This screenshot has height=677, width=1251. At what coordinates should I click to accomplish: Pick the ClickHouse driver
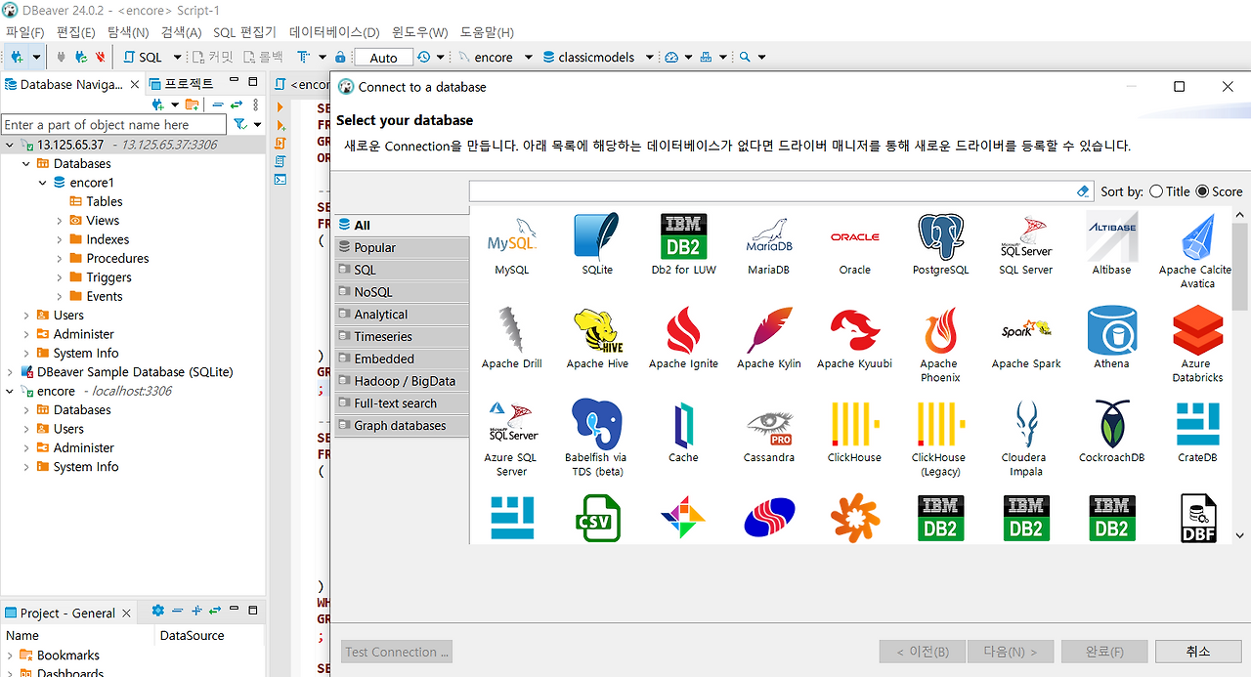(x=854, y=432)
